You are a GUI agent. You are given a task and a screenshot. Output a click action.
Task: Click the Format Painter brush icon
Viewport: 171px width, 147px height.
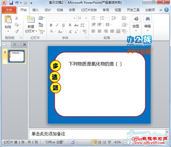(17, 31)
